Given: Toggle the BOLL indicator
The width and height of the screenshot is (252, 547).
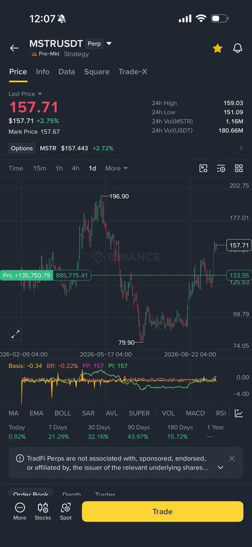Looking at the screenshot, I should 63,413.
